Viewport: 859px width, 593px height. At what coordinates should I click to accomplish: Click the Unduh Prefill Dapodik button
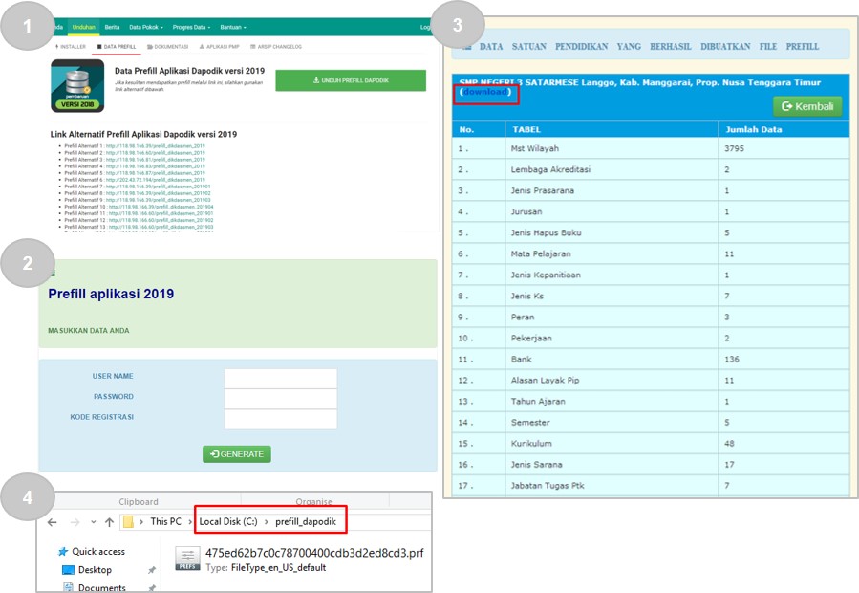(x=351, y=80)
